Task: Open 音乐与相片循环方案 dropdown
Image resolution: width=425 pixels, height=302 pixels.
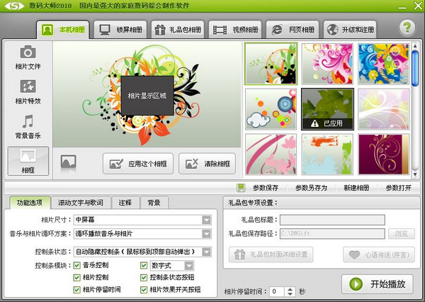Action: 206,234
